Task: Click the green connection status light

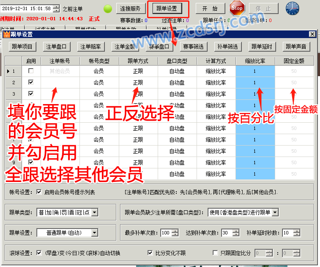Action: 108,8
